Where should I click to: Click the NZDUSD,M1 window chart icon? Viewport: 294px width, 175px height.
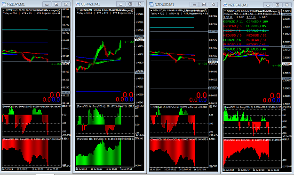(151, 4)
